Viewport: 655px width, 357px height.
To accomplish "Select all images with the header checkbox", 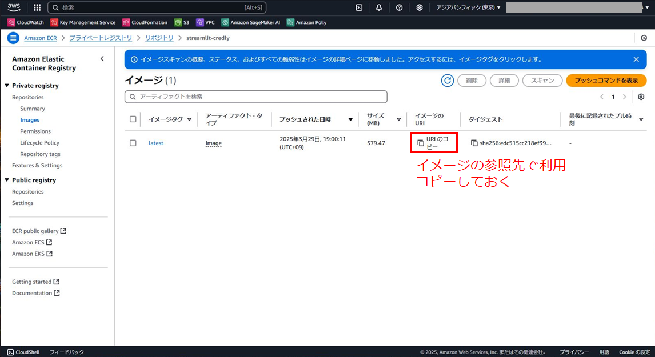I will coord(133,119).
